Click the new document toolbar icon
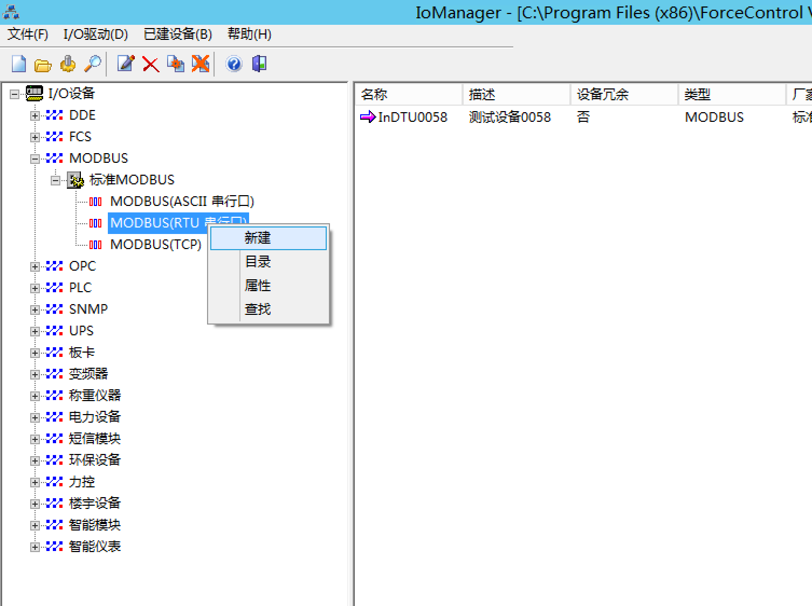The width and height of the screenshot is (812, 606). point(19,64)
